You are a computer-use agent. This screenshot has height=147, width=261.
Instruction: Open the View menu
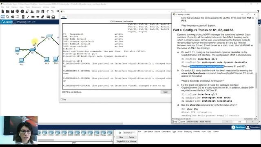[22, 7]
